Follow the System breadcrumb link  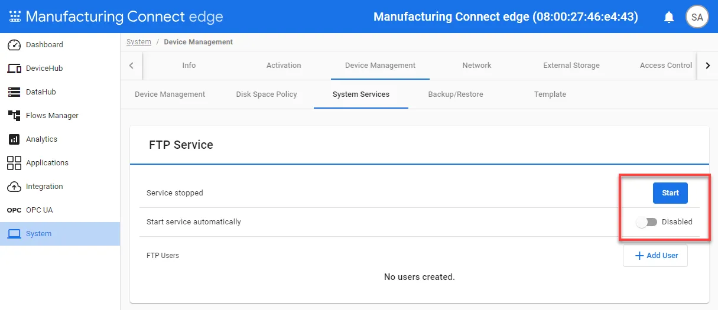[139, 42]
